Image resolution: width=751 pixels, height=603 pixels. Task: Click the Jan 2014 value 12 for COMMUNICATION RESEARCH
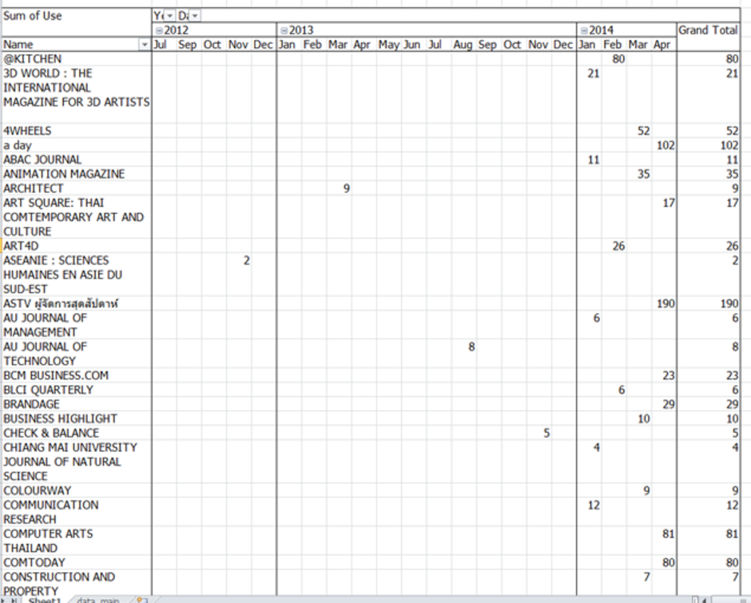pos(594,504)
